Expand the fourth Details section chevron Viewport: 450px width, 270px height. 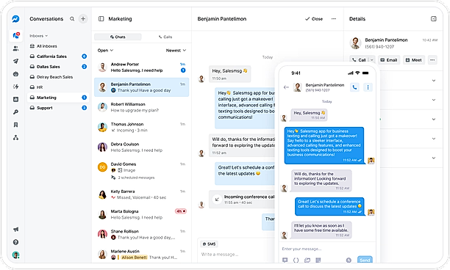(x=434, y=139)
